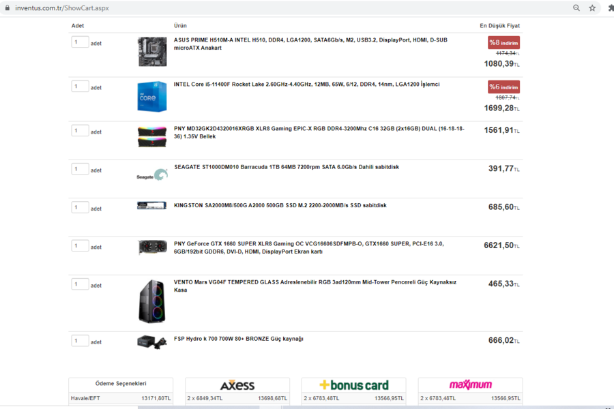Open FSP power supply thumbnail
This screenshot has height=409, width=614.
[x=152, y=342]
